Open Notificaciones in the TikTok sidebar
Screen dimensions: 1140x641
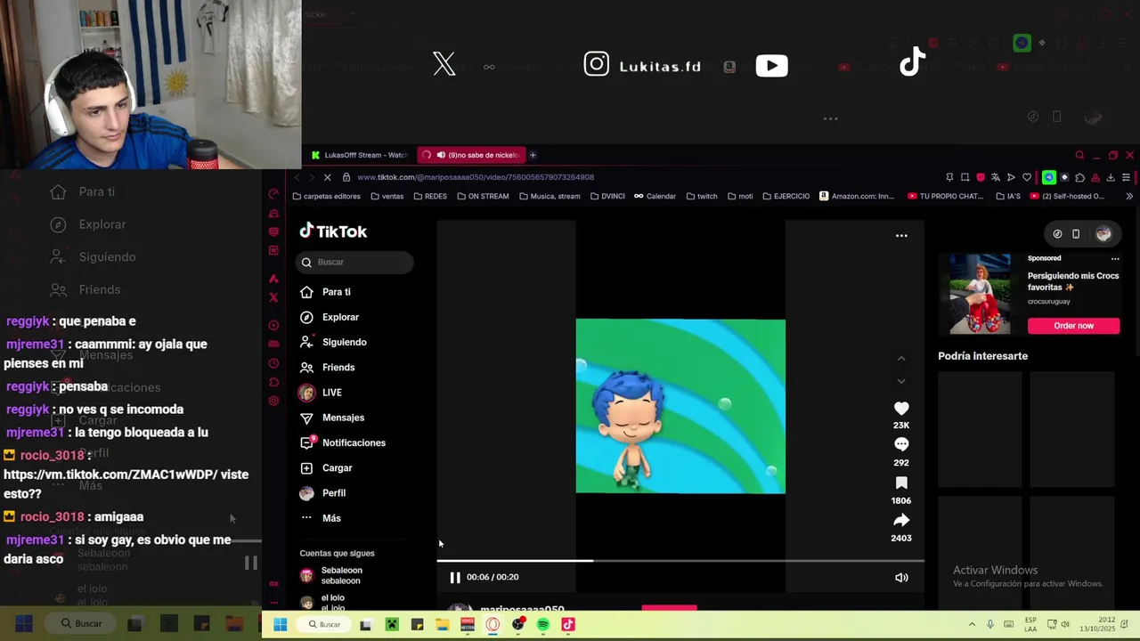click(x=343, y=442)
